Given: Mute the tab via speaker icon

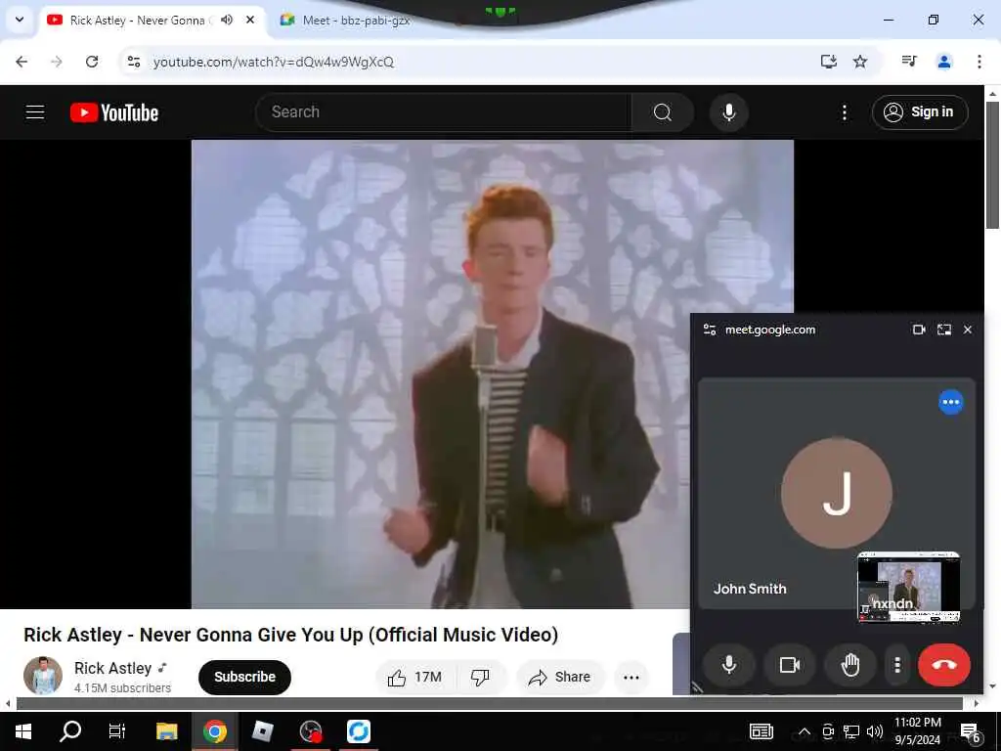Looking at the screenshot, I should (x=227, y=20).
